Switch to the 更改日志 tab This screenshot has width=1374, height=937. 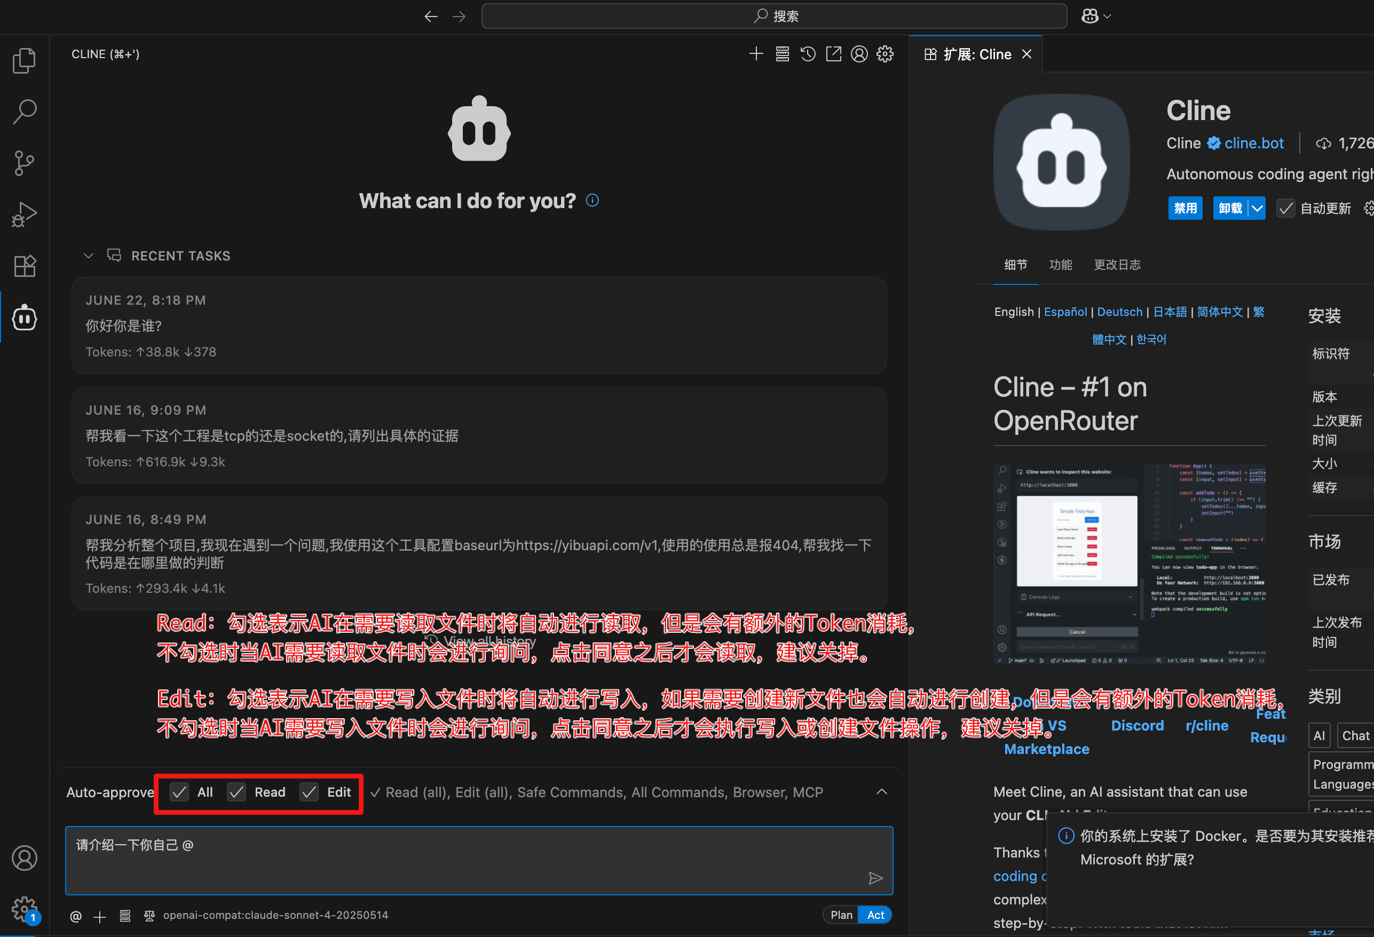pos(1117,265)
